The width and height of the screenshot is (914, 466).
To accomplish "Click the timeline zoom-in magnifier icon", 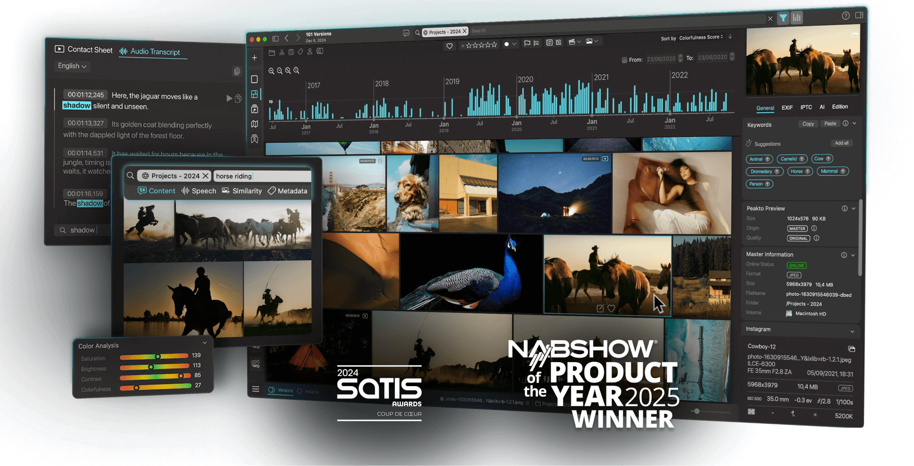I will click(x=271, y=71).
